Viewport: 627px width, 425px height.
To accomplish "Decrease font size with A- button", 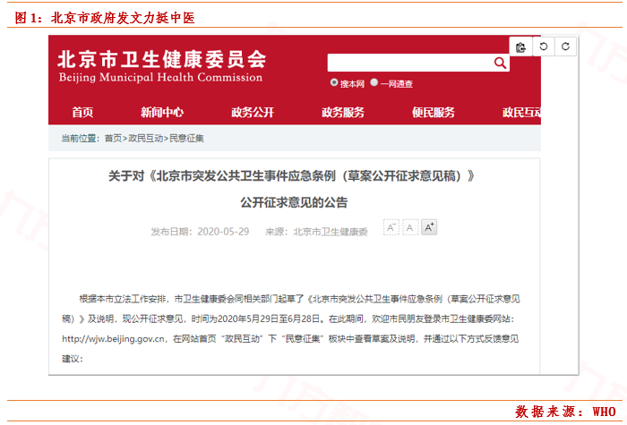I will point(391,227).
